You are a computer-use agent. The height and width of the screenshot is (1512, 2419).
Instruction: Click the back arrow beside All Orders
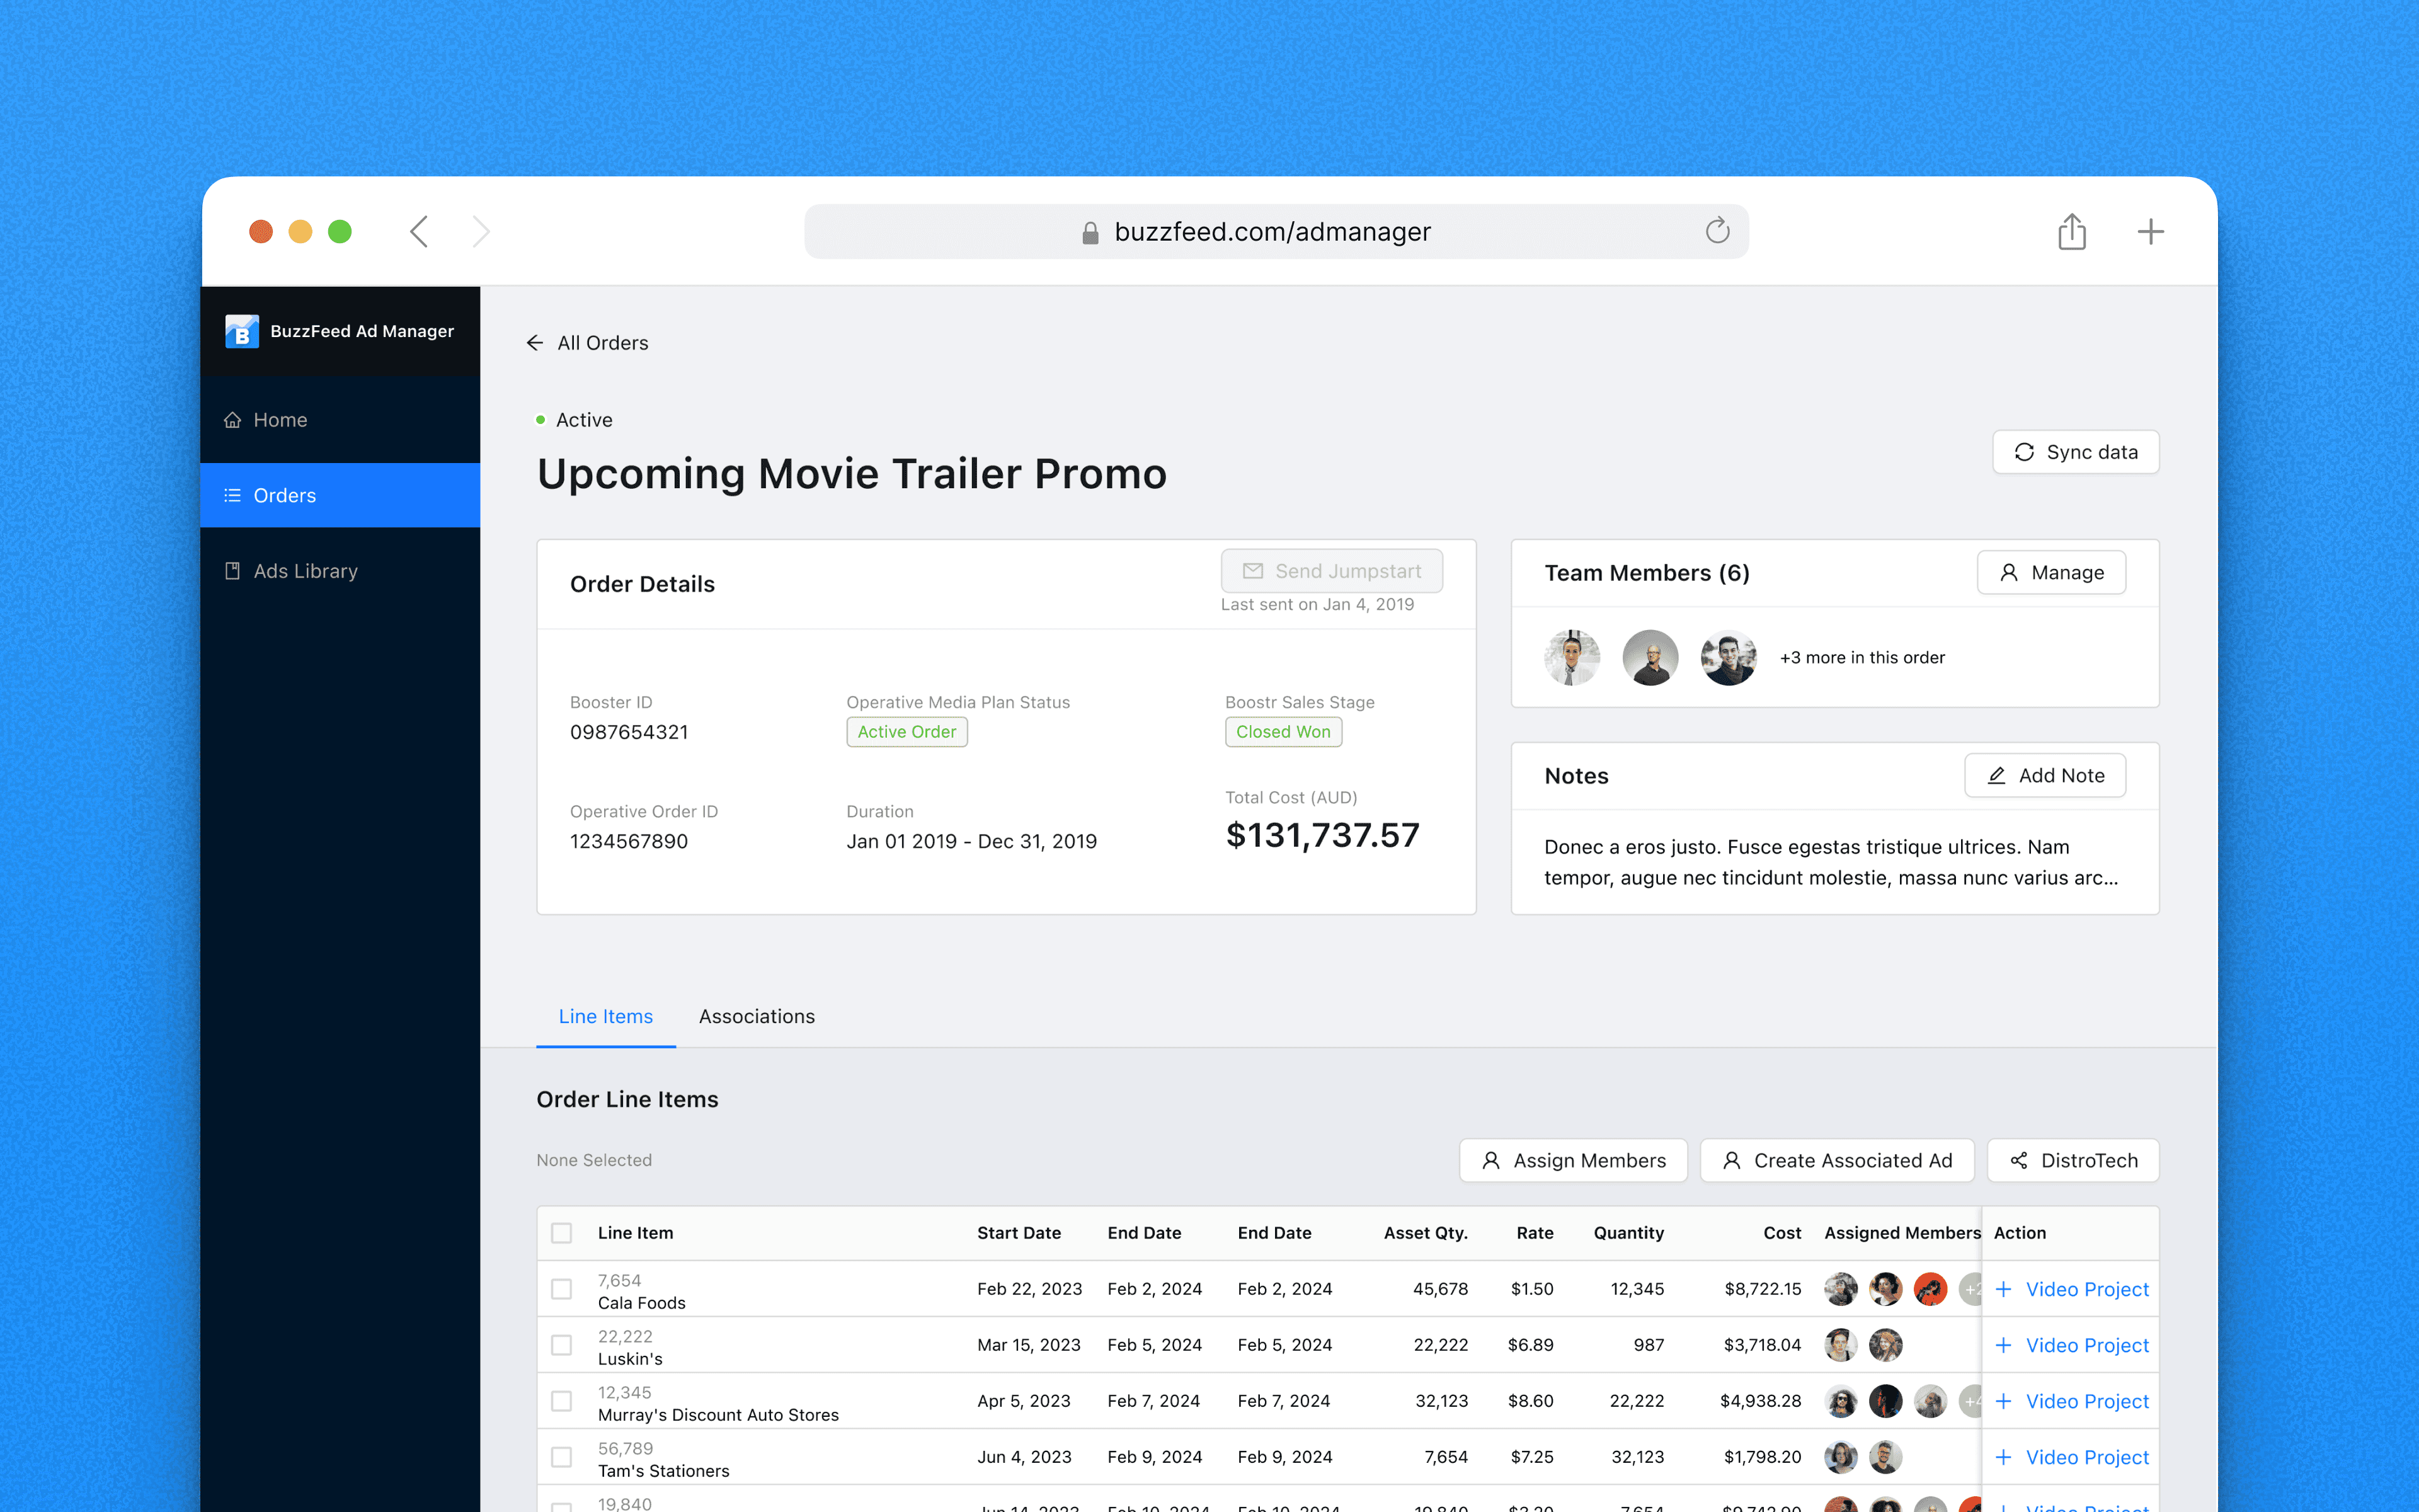tap(535, 343)
